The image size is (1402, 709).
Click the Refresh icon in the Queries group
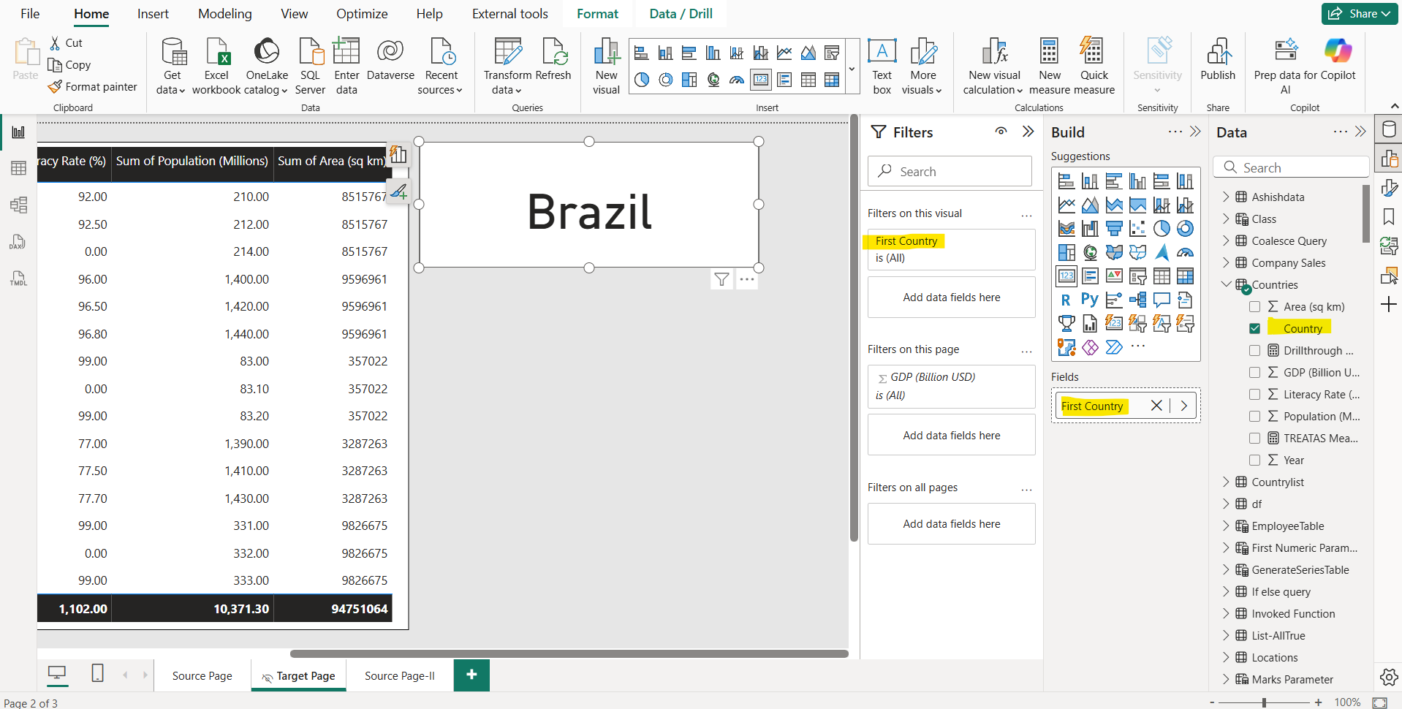click(555, 64)
